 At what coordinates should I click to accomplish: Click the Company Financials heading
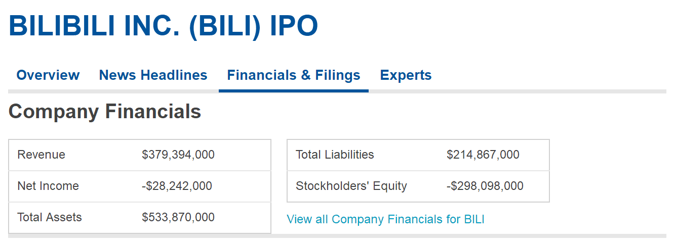tap(105, 112)
